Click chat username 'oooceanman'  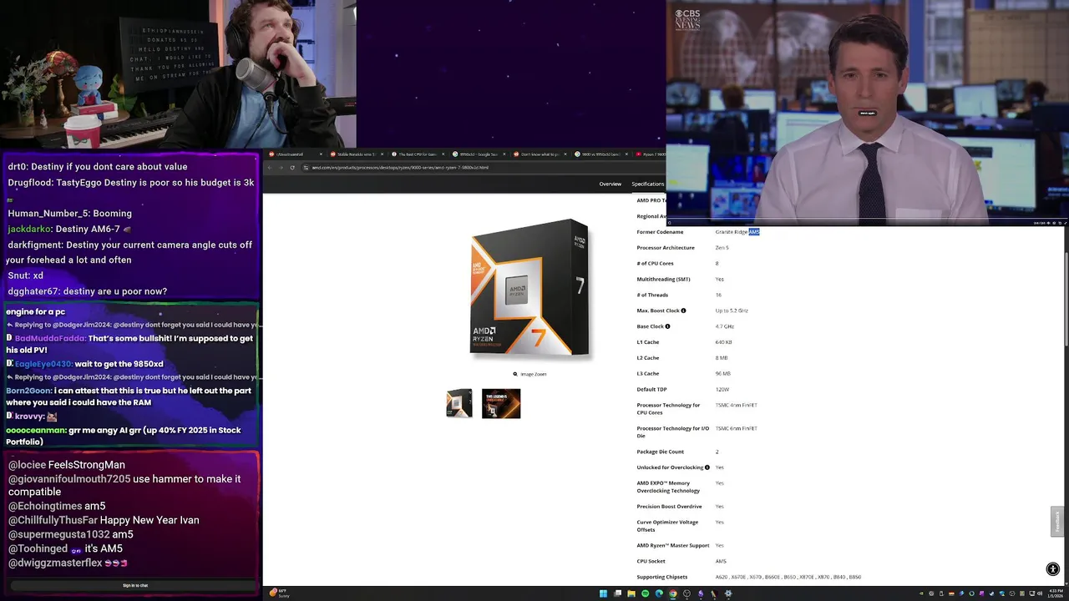(x=35, y=430)
